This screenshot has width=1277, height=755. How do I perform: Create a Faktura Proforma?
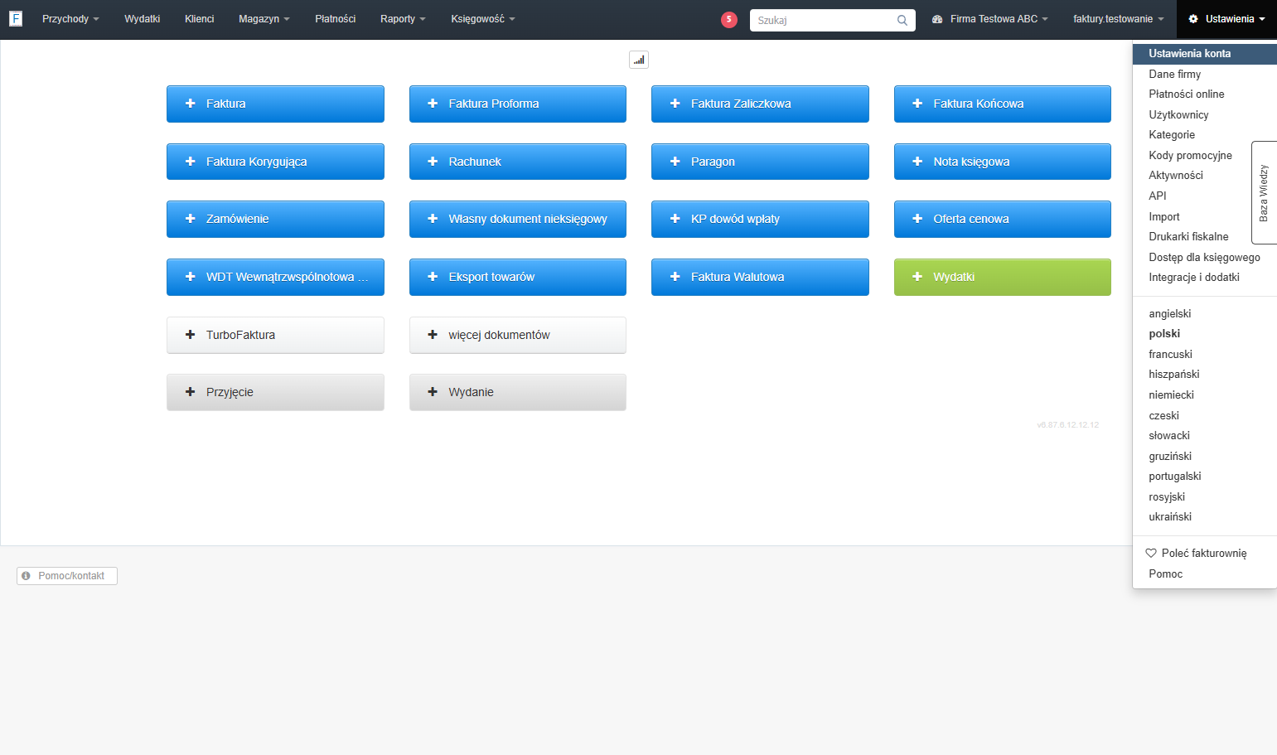pyautogui.click(x=518, y=104)
